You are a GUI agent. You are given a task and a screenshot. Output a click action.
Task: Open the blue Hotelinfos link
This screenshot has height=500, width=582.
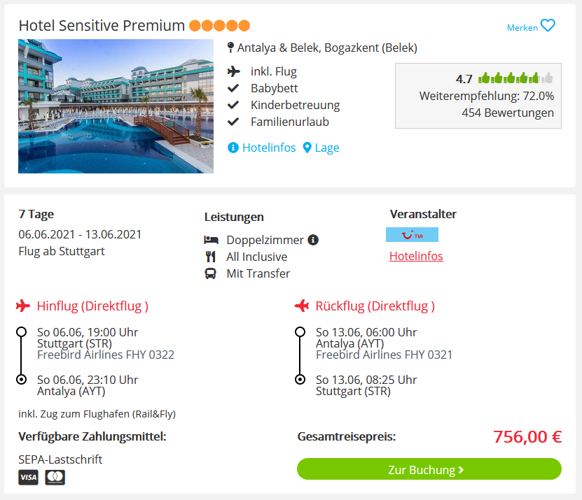pos(269,148)
